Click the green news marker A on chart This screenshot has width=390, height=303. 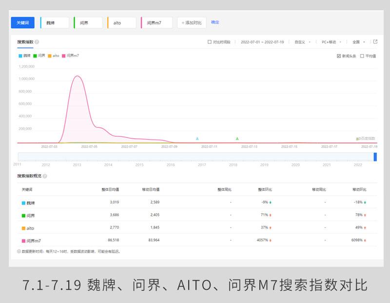pos(237,139)
